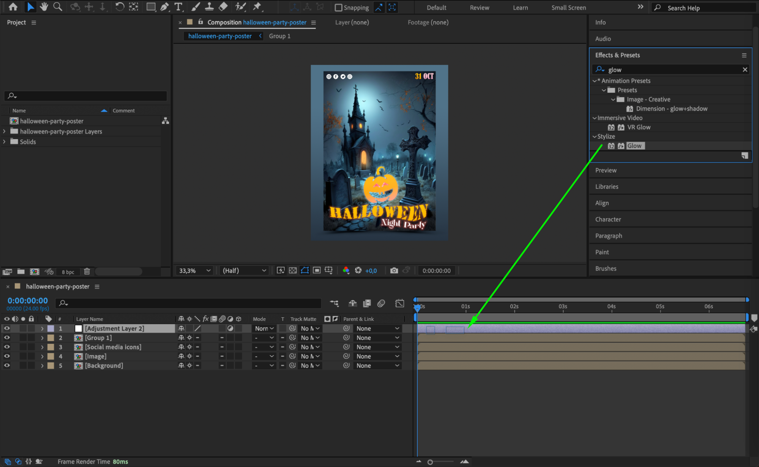Select the Glow effect under Stylize
The width and height of the screenshot is (759, 467).
634,146
